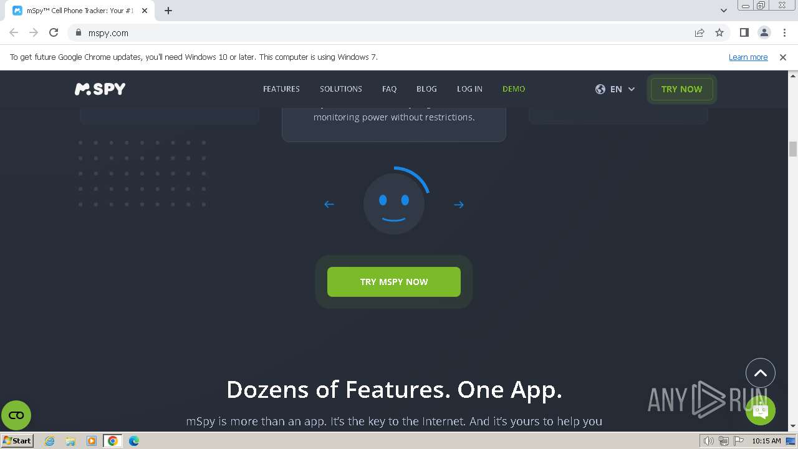Open the Chrome profile avatar
798x449 pixels.
click(764, 33)
